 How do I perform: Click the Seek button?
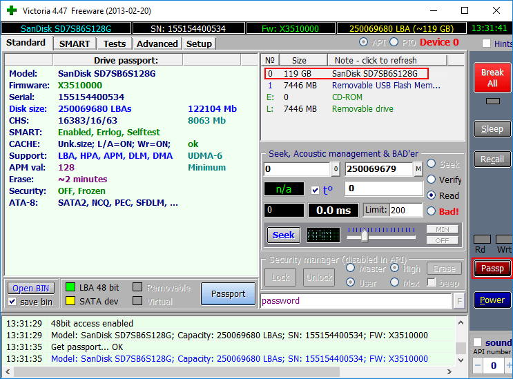pyautogui.click(x=284, y=235)
